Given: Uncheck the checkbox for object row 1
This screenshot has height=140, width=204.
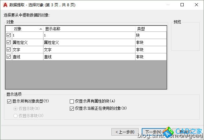Looking at the screenshot, I should (x=8, y=35).
